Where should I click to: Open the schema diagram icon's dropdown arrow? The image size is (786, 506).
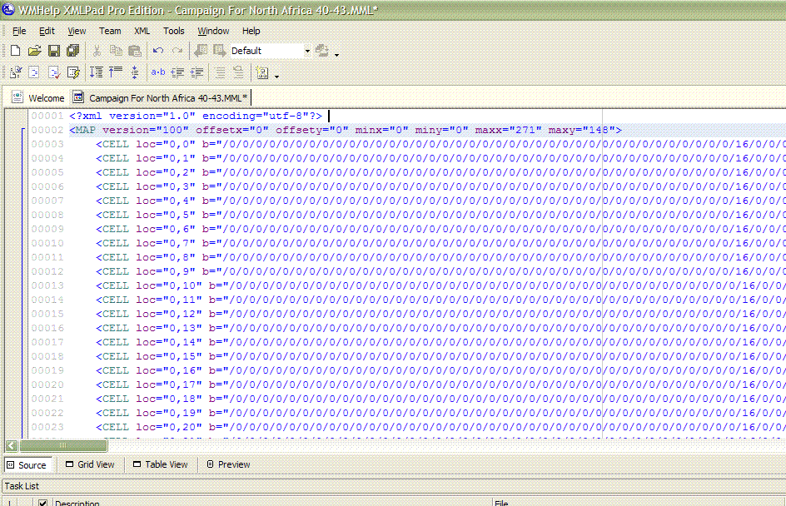pos(276,76)
